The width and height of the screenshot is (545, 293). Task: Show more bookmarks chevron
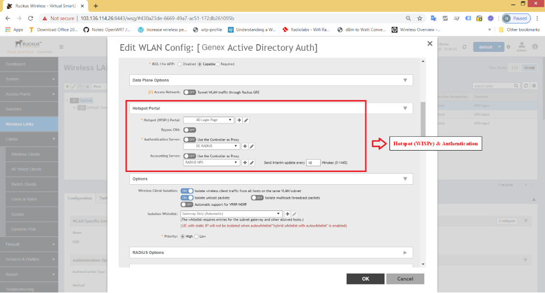pos(490,30)
